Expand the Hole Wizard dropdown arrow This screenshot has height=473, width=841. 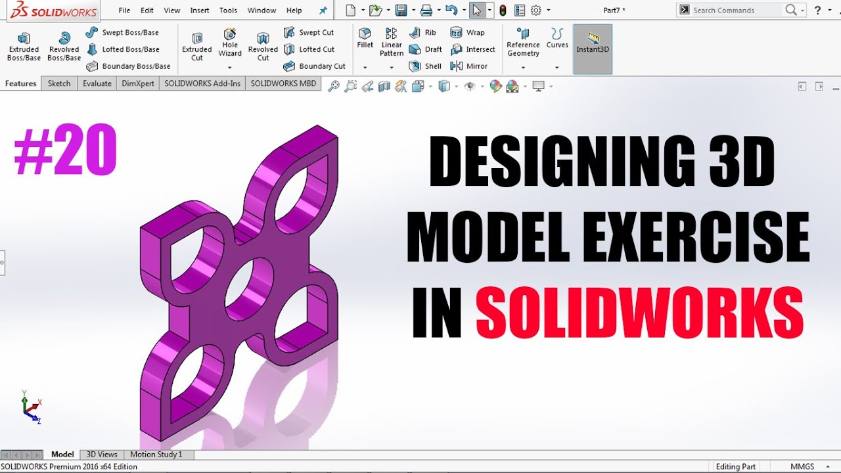230,68
